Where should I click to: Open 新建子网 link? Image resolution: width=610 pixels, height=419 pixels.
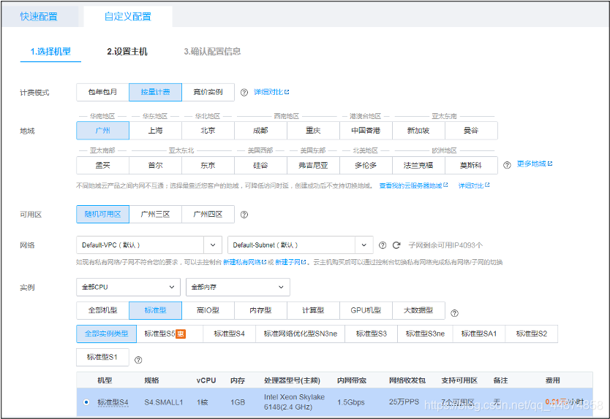coord(290,262)
